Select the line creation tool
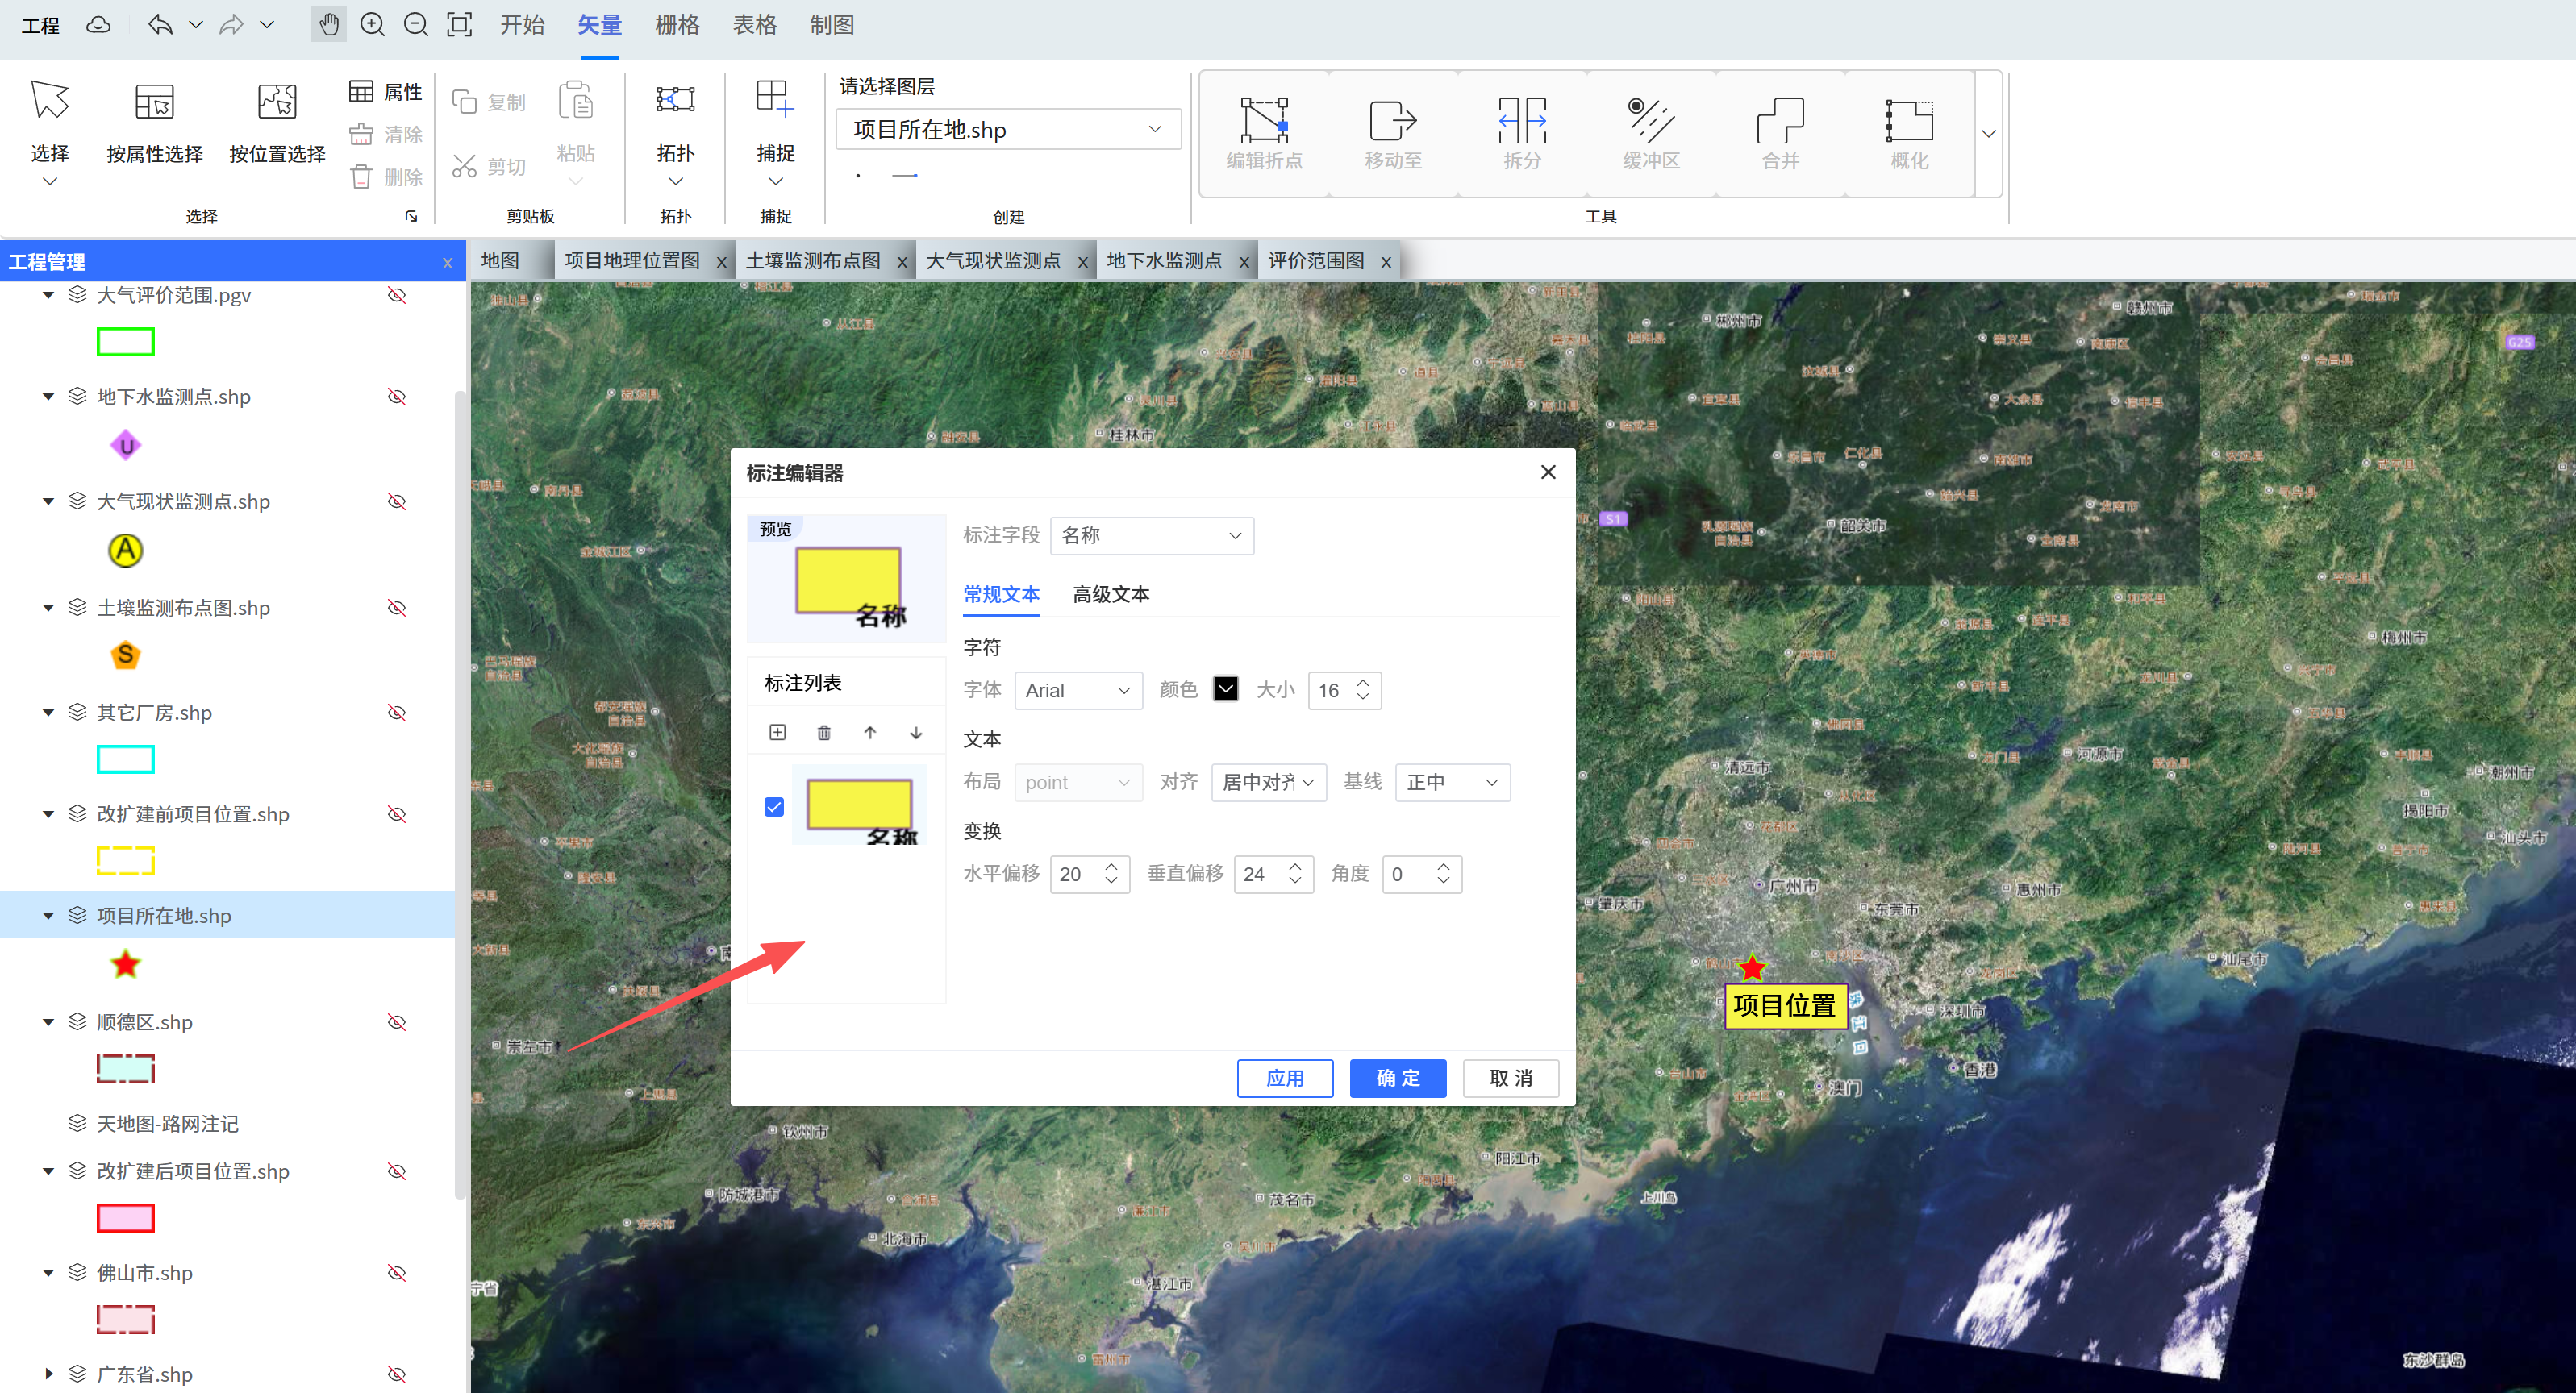 coord(905,176)
